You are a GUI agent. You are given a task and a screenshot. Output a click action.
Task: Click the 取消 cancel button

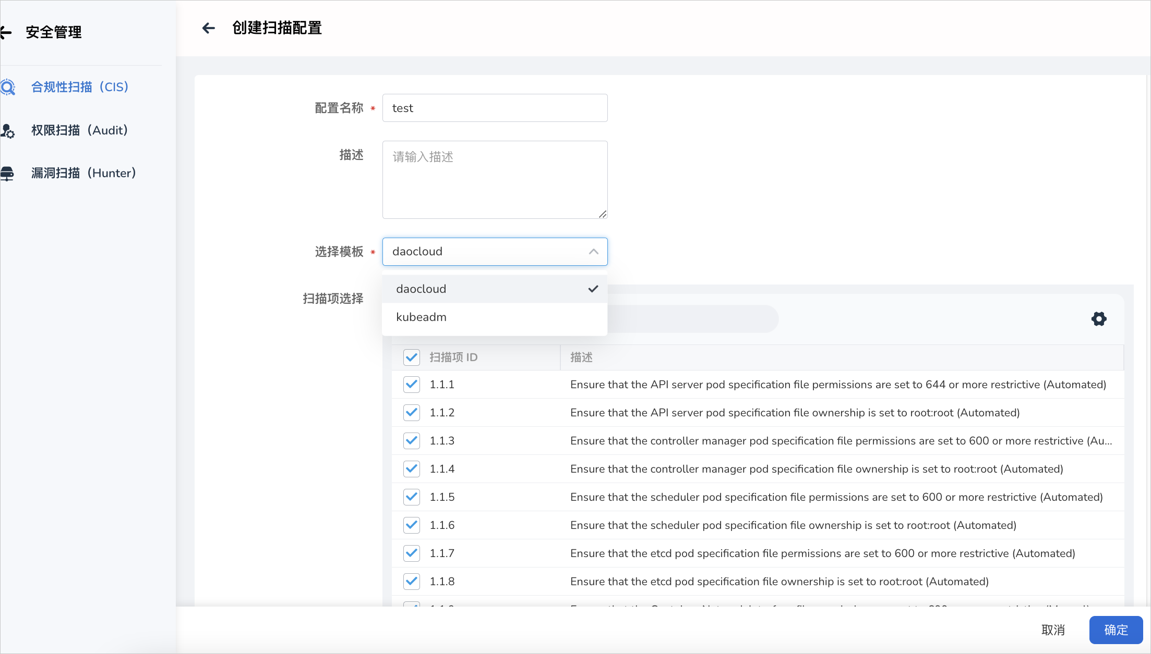pos(1053,630)
